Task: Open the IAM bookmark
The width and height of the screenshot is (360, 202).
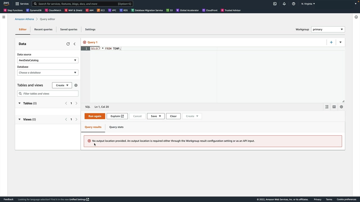Action: [89, 10]
